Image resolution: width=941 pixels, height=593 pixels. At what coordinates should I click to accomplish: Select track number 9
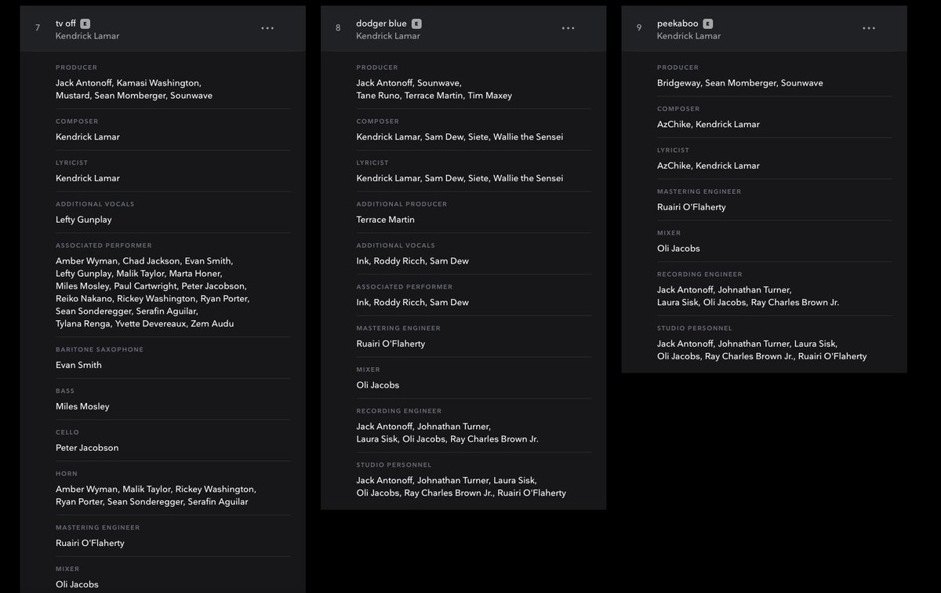(639, 28)
